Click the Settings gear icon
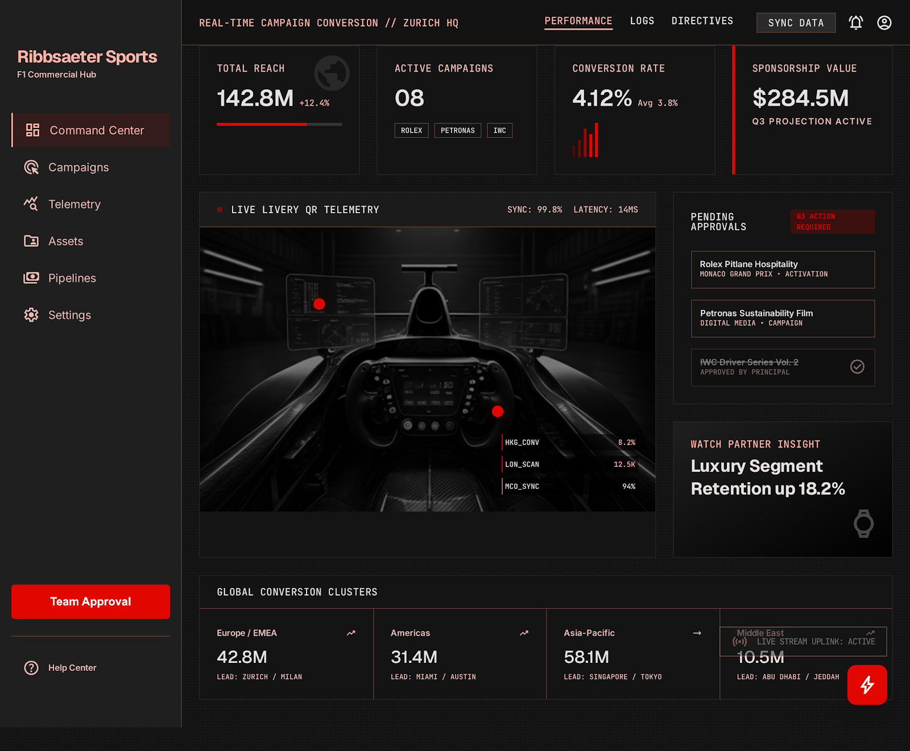Screen dimensions: 910x751 [x=31, y=315]
